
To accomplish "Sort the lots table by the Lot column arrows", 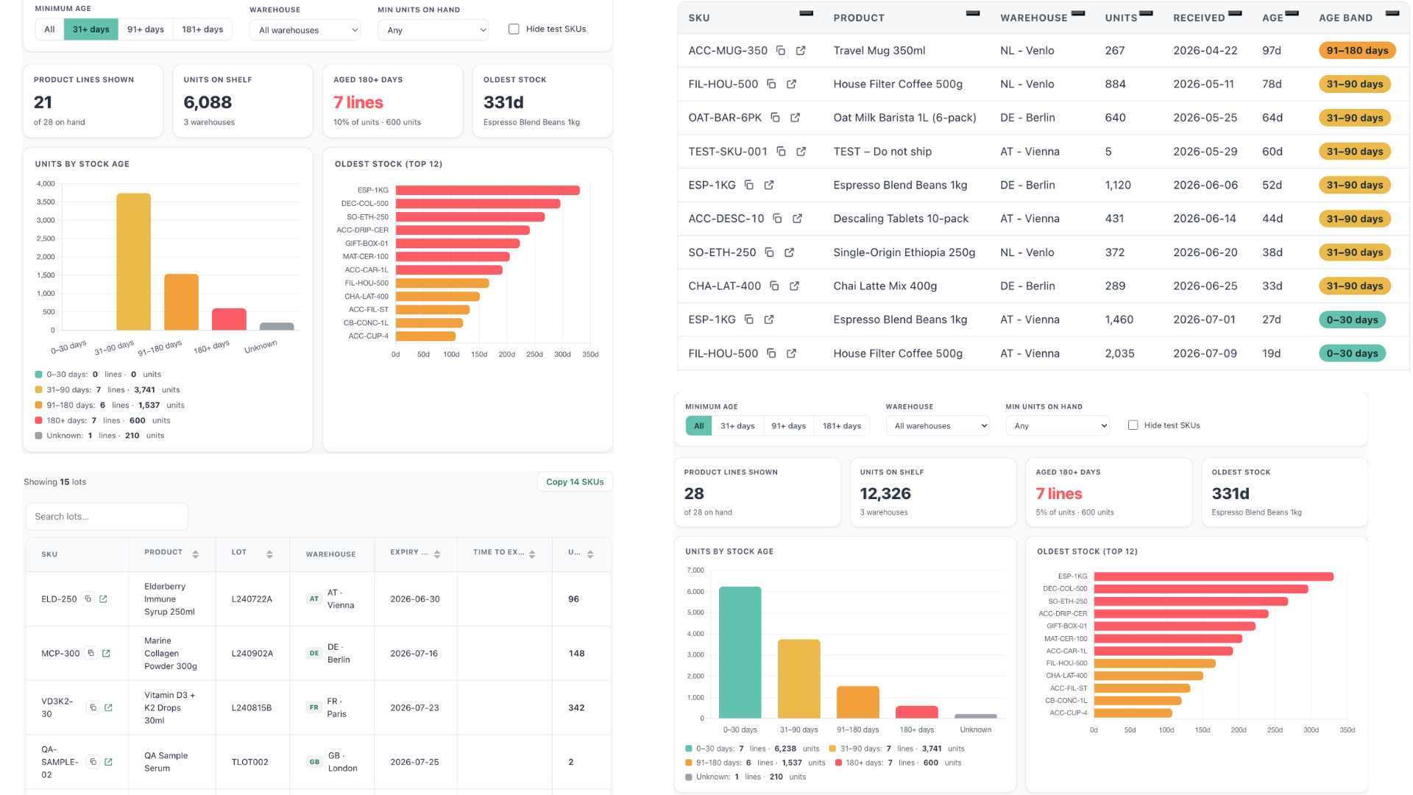I will tap(269, 554).
